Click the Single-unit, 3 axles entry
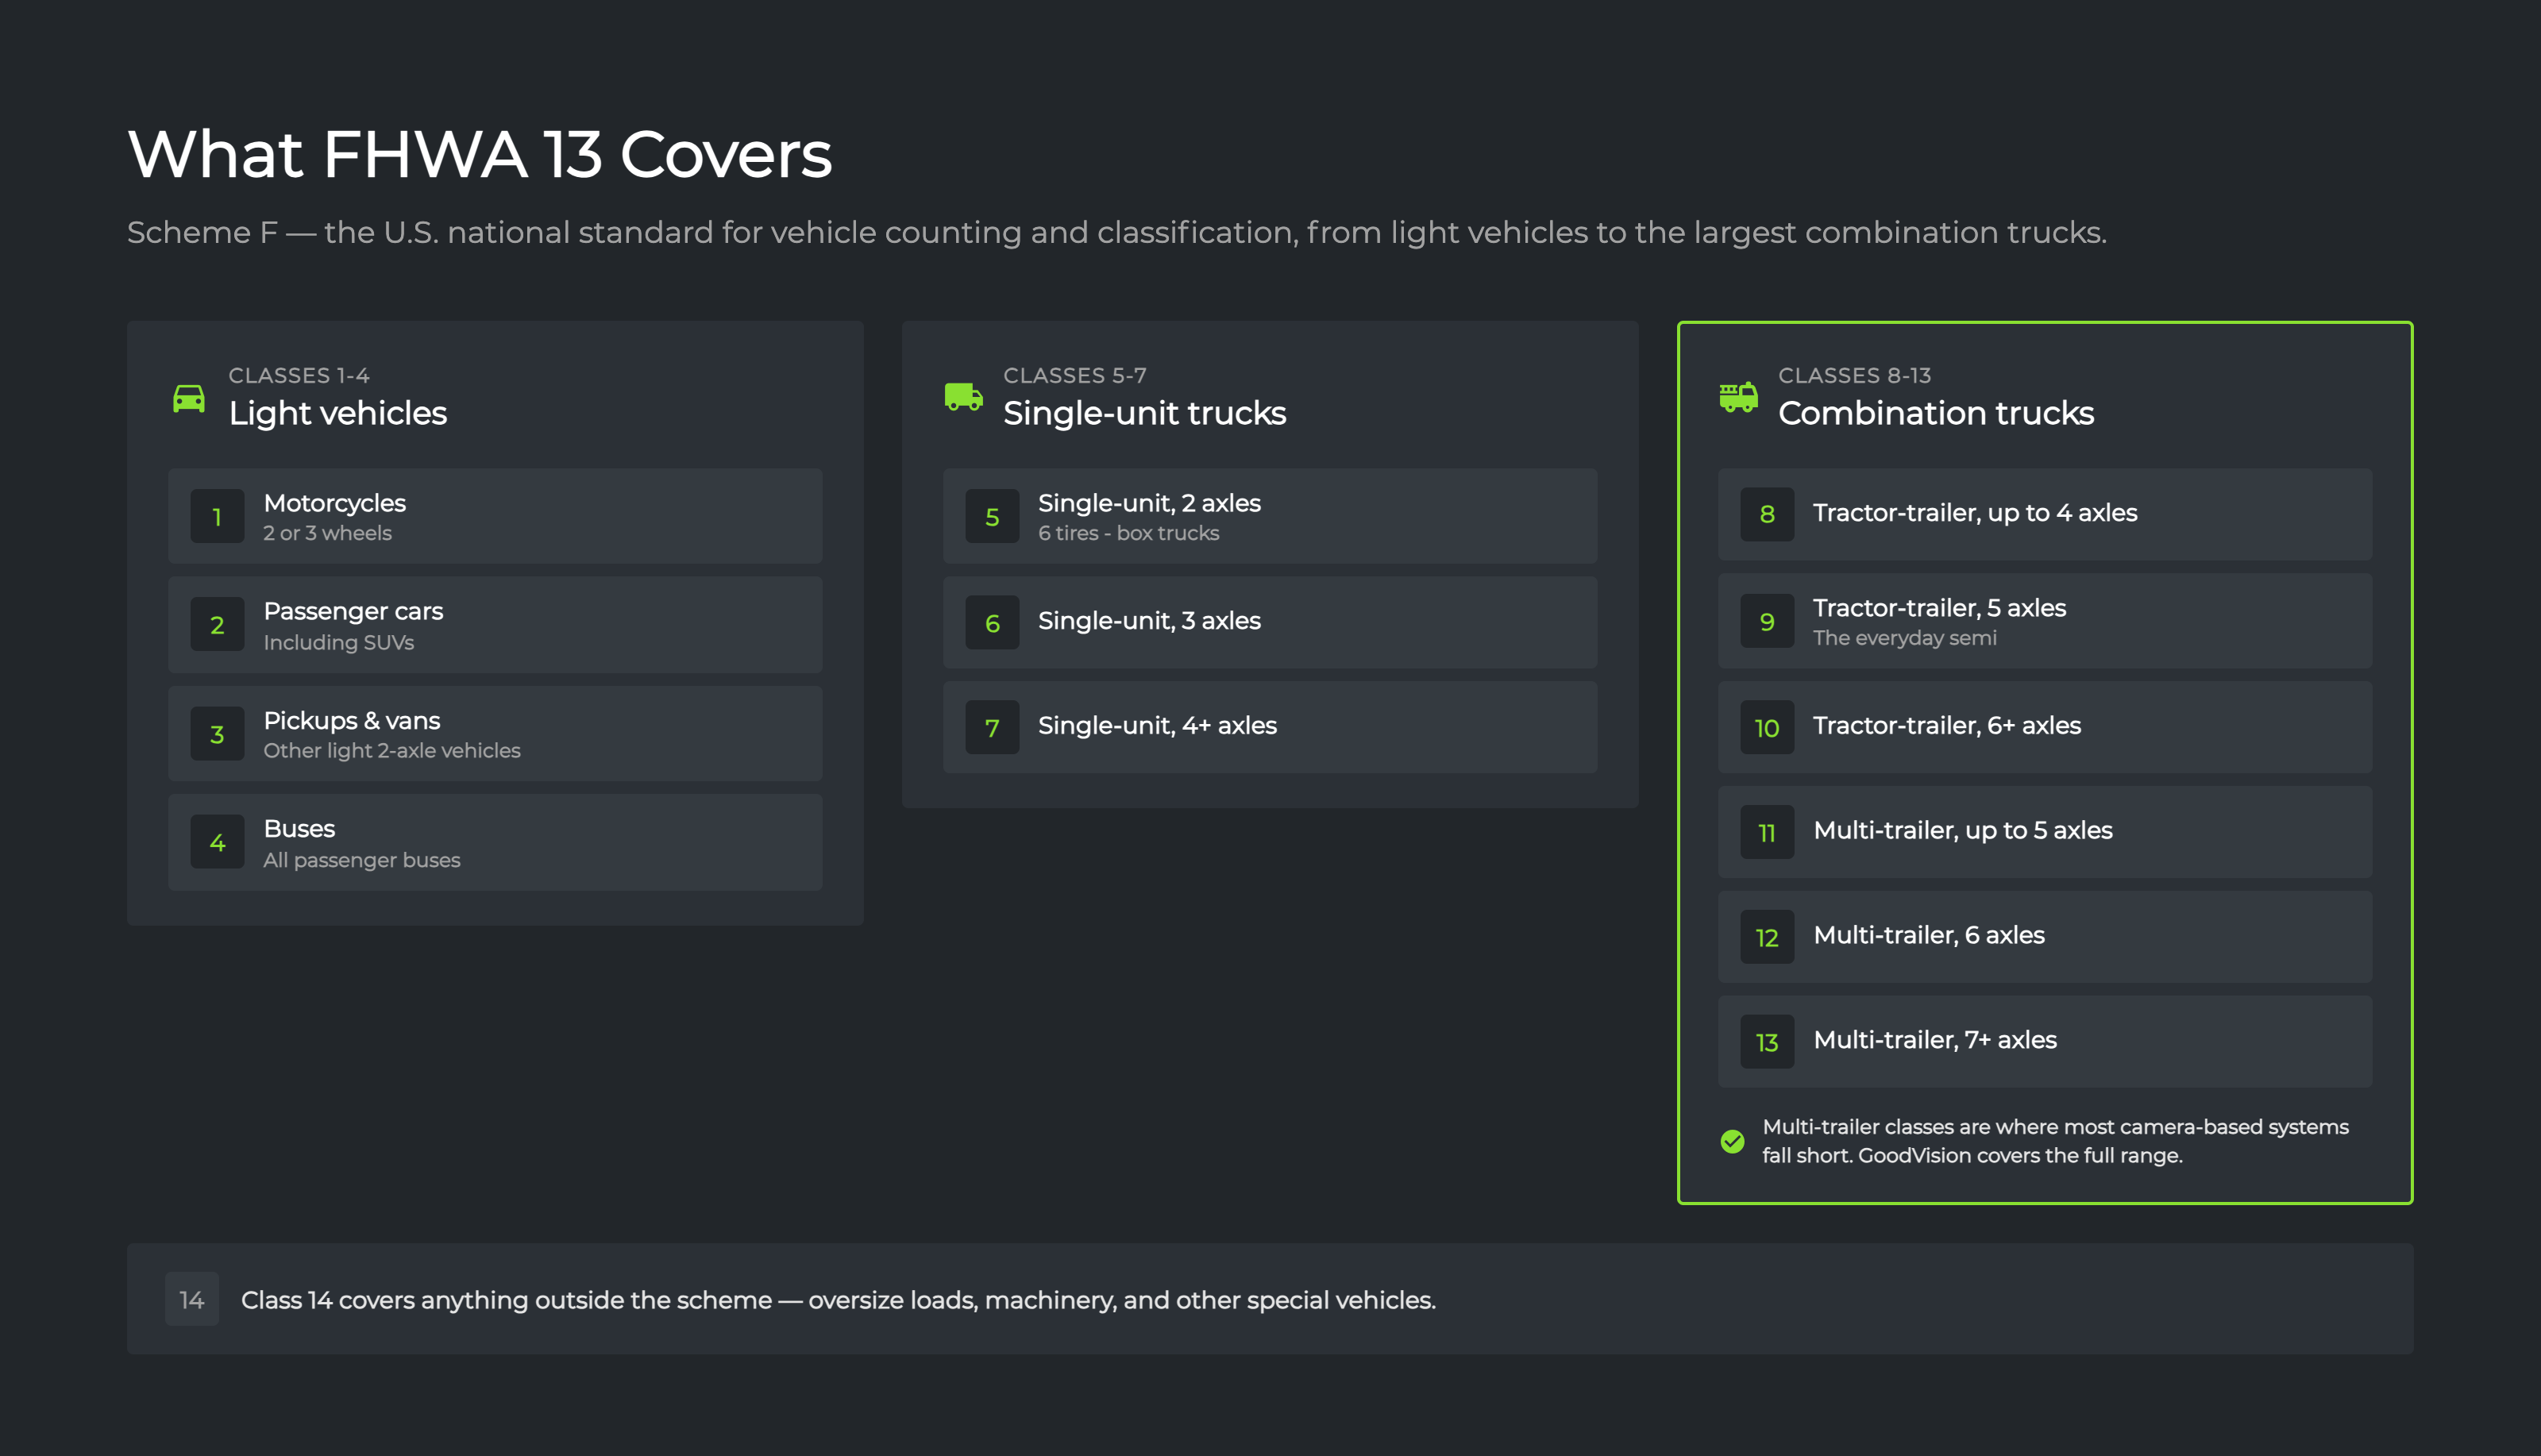This screenshot has width=2541, height=1456. click(1270, 623)
